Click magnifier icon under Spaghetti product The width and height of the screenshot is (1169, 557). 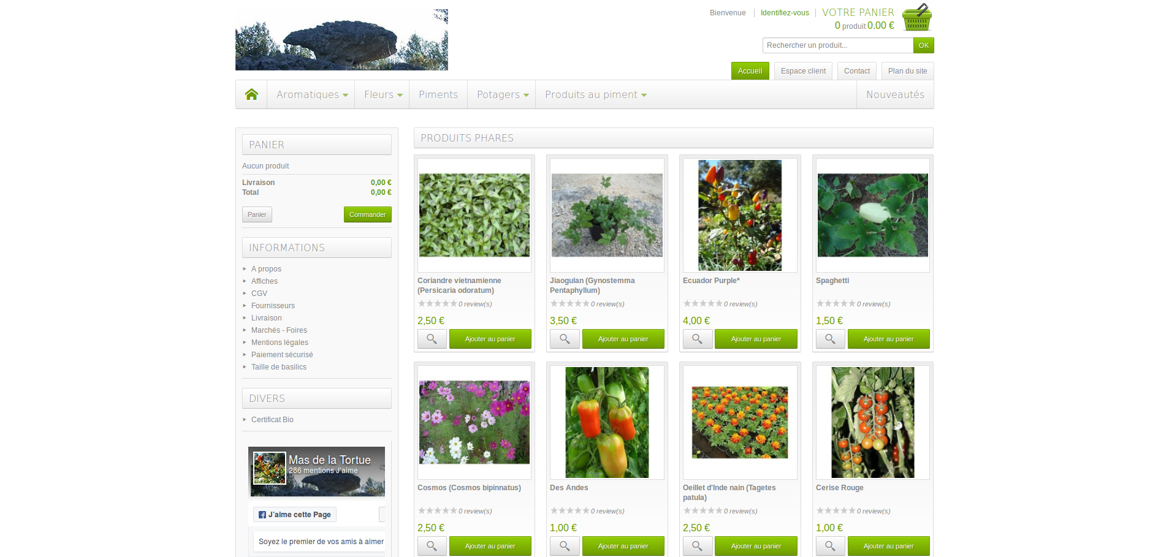pos(831,339)
